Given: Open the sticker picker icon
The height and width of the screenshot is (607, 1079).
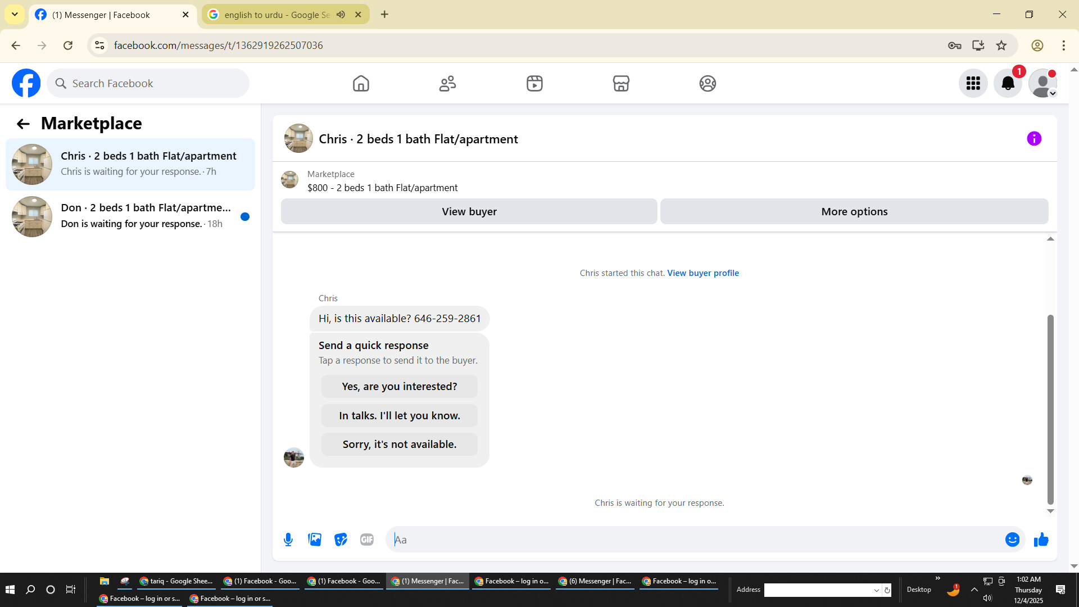Looking at the screenshot, I should pyautogui.click(x=341, y=540).
